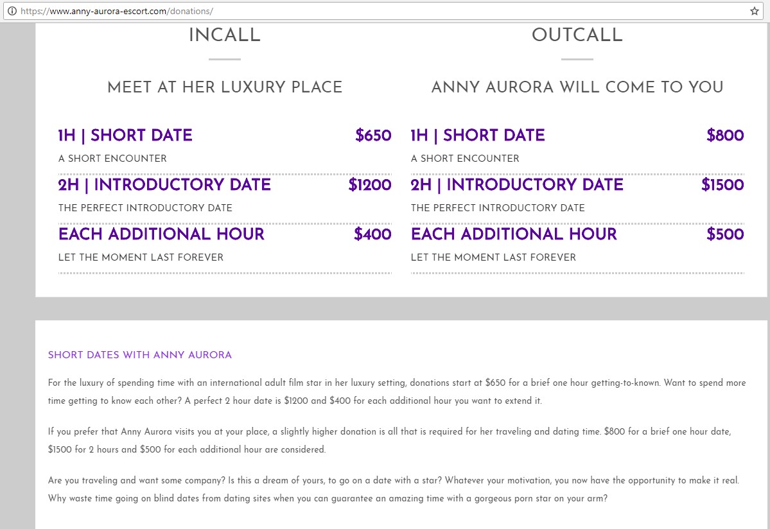This screenshot has height=529, width=770.
Task: Select the INCALL heading
Action: 224,35
